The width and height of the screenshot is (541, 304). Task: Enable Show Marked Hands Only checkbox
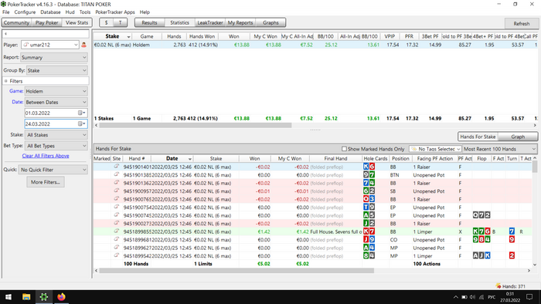(344, 149)
